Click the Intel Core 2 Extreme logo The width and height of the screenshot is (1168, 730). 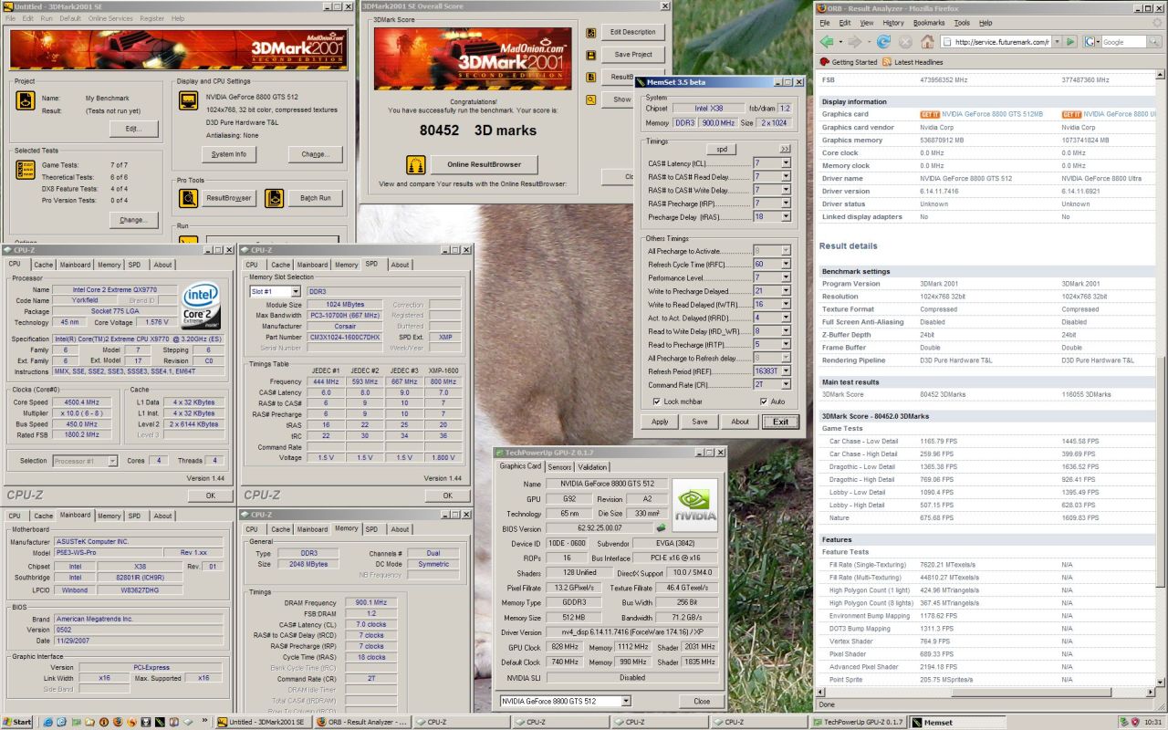pyautogui.click(x=202, y=305)
